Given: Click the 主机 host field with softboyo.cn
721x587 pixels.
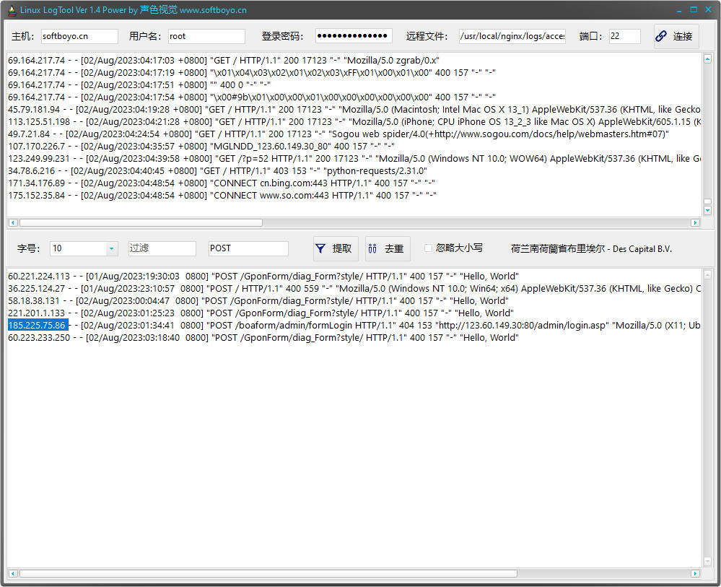Looking at the screenshot, I should pos(79,36).
